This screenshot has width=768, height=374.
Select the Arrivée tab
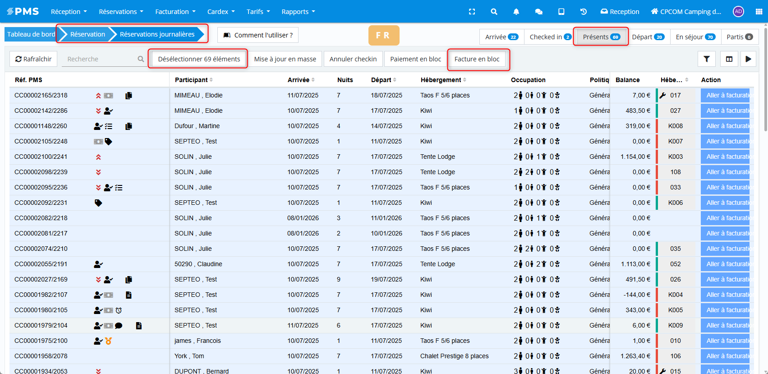tap(501, 37)
